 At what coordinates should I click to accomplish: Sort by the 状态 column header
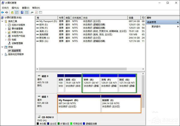pyautogui.click(x=105, y=18)
